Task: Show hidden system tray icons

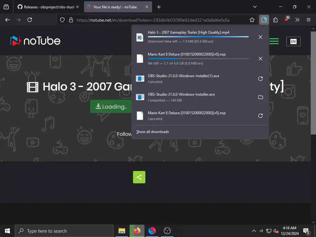Action: [254, 231]
